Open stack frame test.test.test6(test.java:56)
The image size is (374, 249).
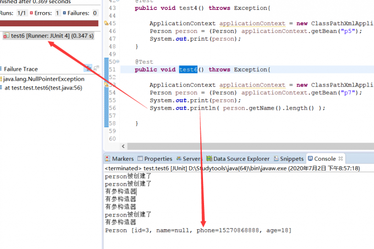(43, 88)
